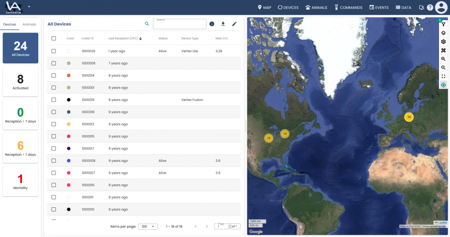Screen dimensions: 450x237
Task: Click the pencil edit icon
Action: [x=234, y=24]
